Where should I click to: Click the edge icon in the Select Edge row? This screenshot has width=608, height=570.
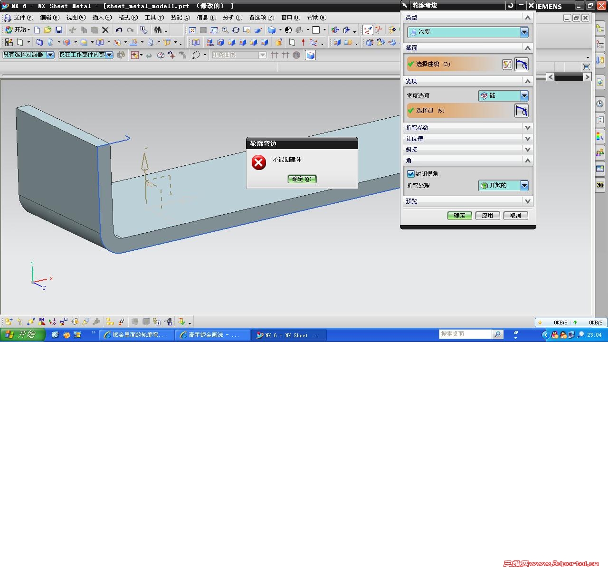pos(522,111)
